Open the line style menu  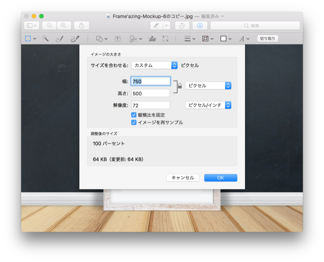tap(190, 38)
